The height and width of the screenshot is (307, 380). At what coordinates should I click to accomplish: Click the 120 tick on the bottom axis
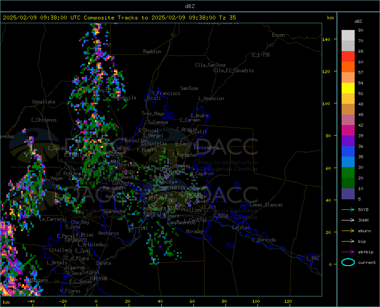[x=288, y=301]
